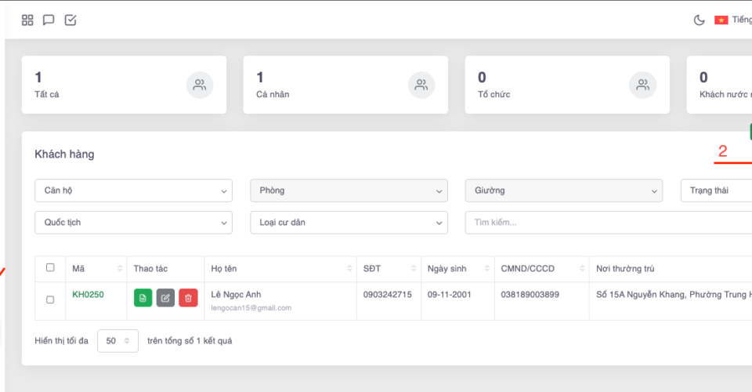Tick the select-all header checkbox
Viewport: 752px width, 392px height.
(x=50, y=268)
